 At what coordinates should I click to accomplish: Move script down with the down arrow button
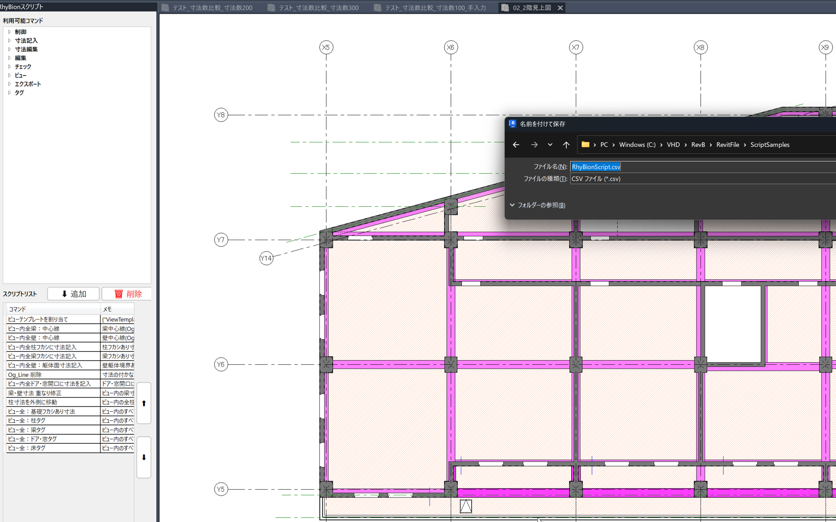pos(144,458)
